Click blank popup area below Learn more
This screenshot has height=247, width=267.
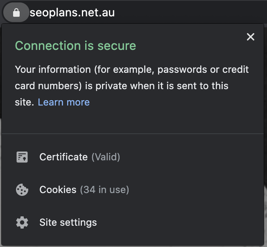click(133, 121)
